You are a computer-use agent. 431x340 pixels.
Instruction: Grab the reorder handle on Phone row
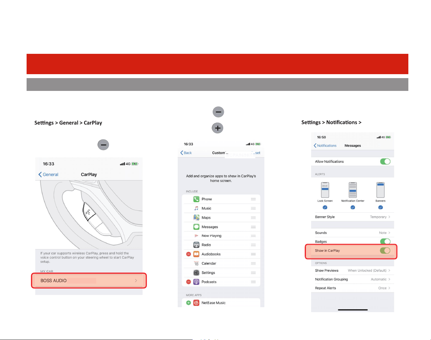coord(253,199)
